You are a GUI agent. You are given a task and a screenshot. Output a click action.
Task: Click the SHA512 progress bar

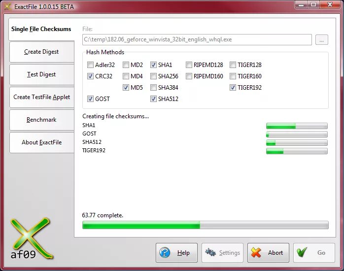pos(297,142)
